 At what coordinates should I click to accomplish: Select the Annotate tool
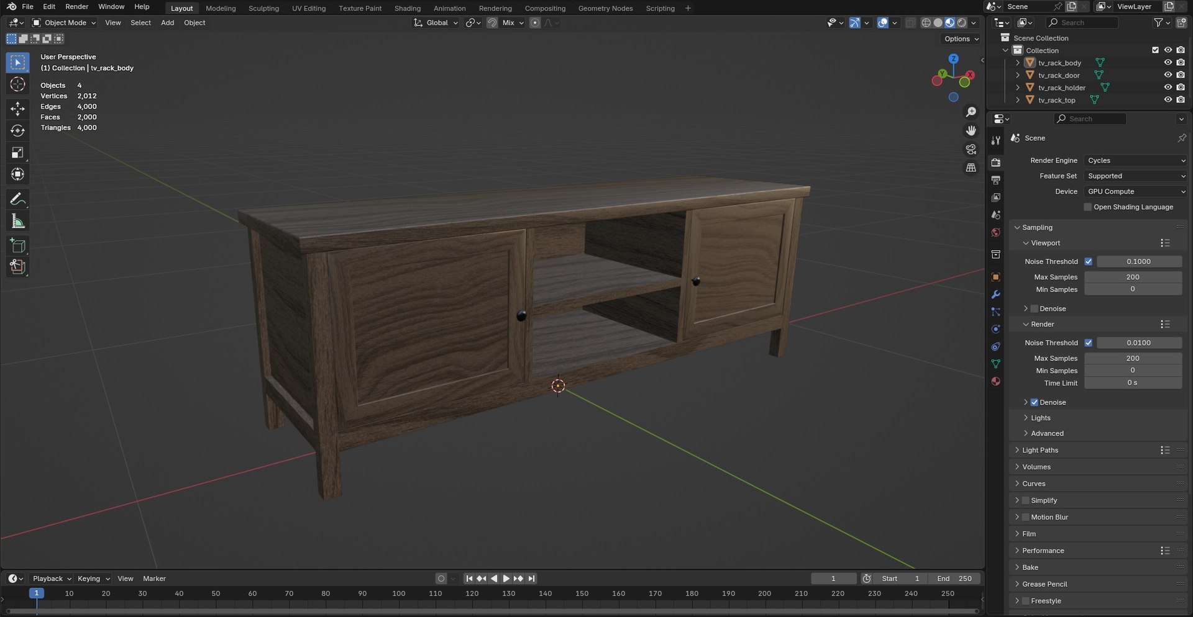tap(17, 199)
